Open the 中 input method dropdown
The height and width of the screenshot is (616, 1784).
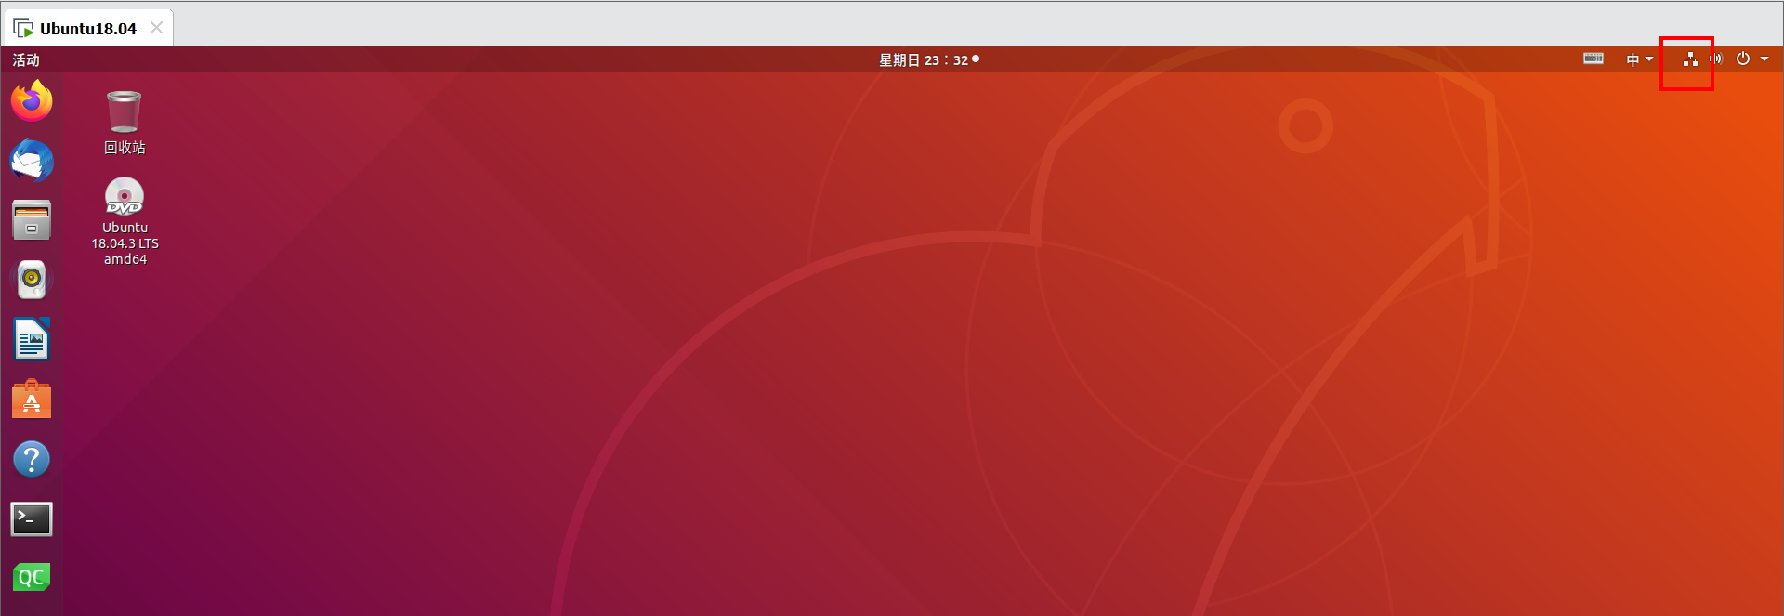tap(1640, 59)
